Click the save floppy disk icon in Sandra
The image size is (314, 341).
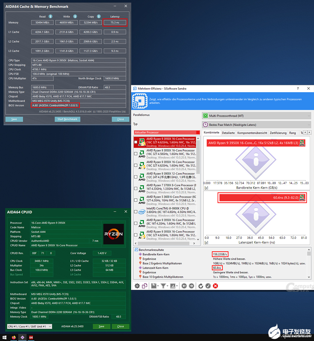[x=154, y=286]
